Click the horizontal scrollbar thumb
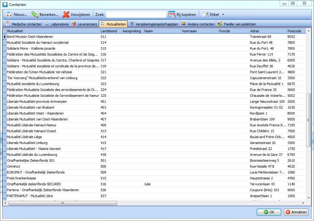The height and width of the screenshot is (221, 314). pos(63,203)
